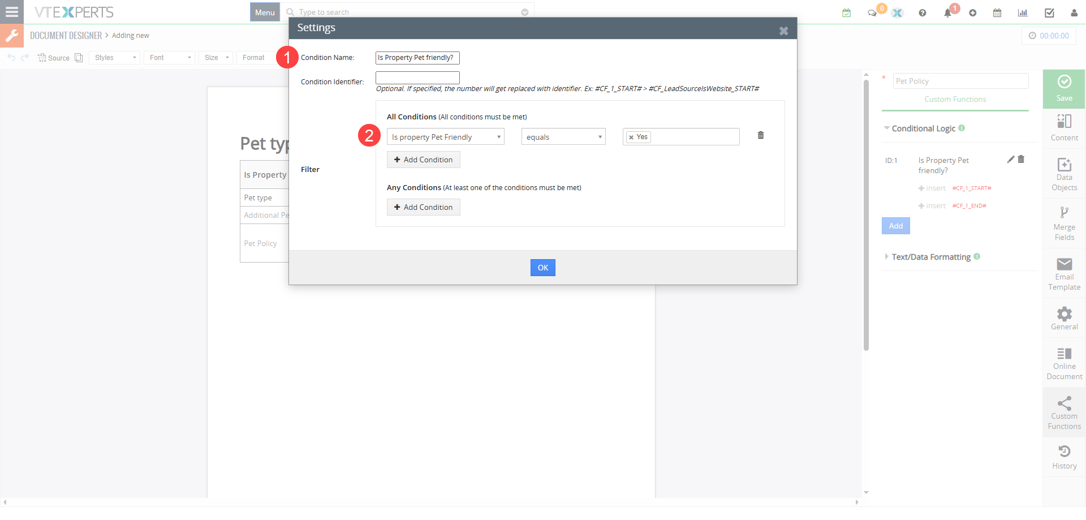This screenshot has height=520, width=1086.
Task: Collapse the Conditional Logic section
Action: [x=923, y=128]
